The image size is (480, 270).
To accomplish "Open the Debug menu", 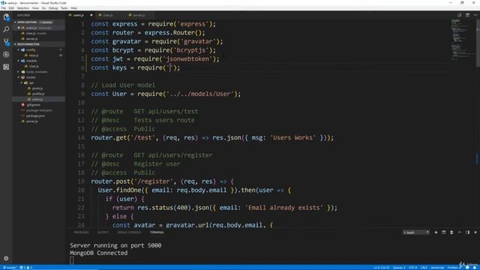I will point(53,8).
